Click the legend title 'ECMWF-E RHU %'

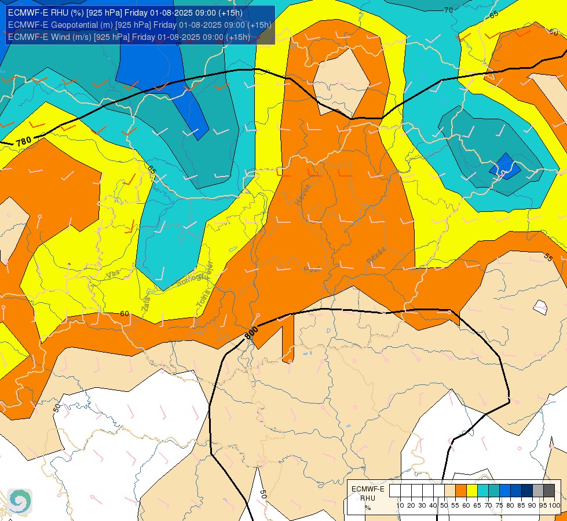[x=368, y=498]
